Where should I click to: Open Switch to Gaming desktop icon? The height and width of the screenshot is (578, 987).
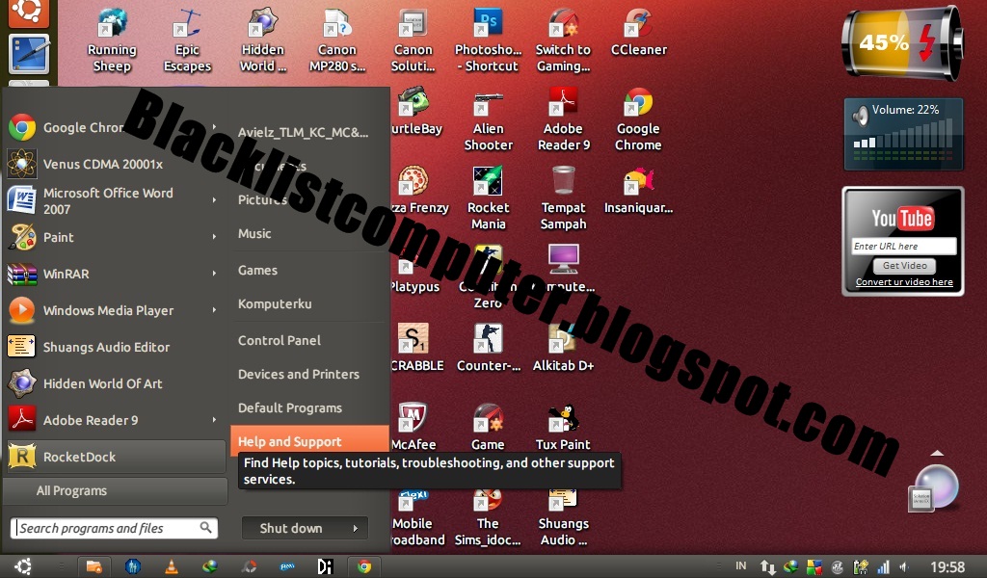pos(563,39)
